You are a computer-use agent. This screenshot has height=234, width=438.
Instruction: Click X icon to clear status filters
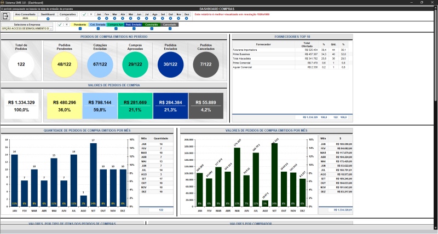[x=67, y=25]
